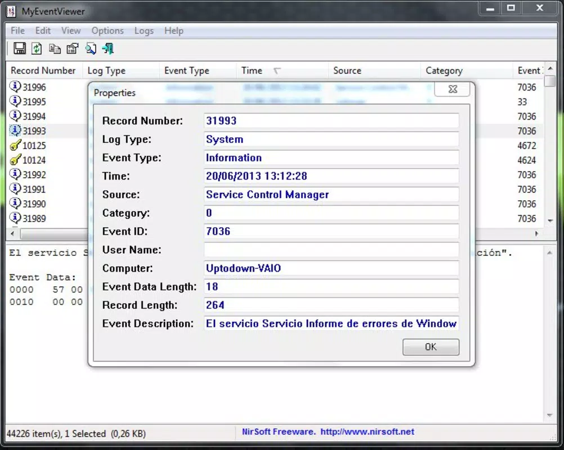The image size is (564, 450).
Task: Open the Properties toolbar icon
Action: pos(73,48)
